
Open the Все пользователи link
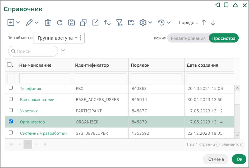coord(37,100)
